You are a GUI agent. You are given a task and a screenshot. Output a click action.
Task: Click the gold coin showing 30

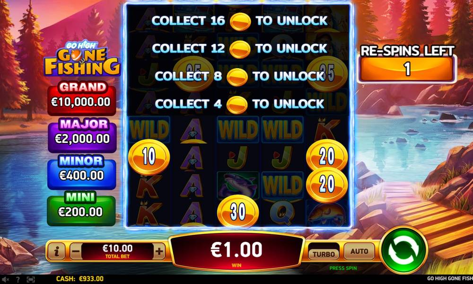(x=238, y=212)
